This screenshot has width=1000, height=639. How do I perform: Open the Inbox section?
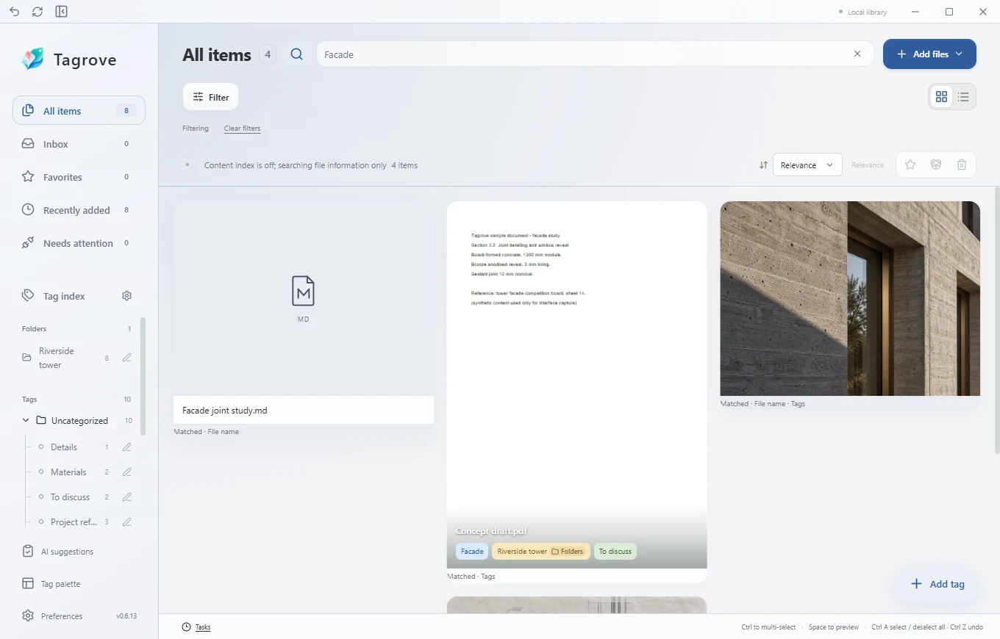tap(79, 144)
